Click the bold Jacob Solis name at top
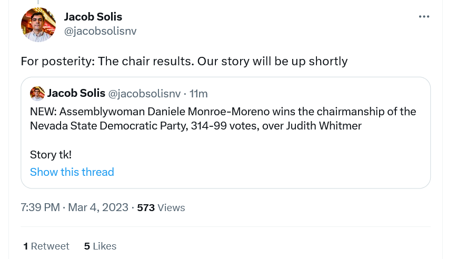The height and width of the screenshot is (259, 457). point(93,17)
